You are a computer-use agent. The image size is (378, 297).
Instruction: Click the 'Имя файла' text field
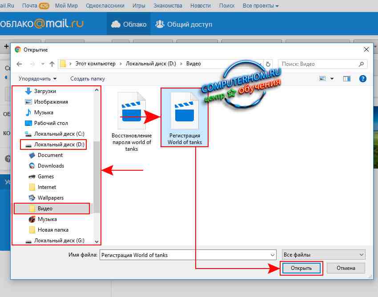pyautogui.click(x=188, y=255)
